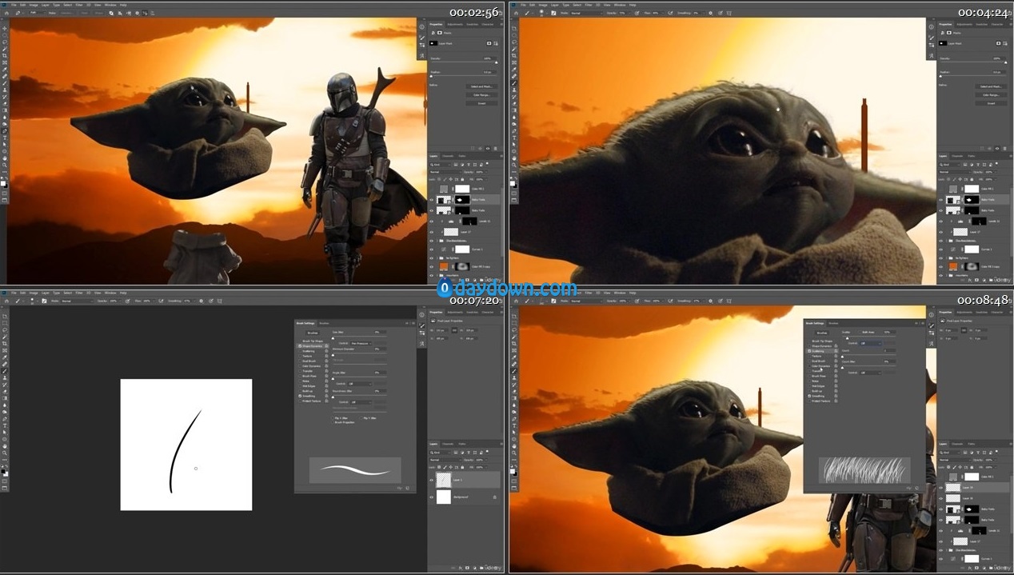Click the Home icon in the 00:07:20 options bar
Screen dimensions: 1014x575
point(6,301)
